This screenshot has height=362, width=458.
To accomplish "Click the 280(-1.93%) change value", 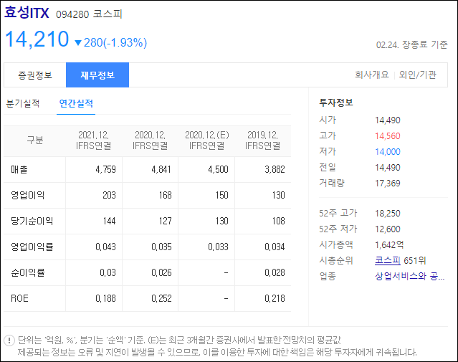I will point(115,43).
